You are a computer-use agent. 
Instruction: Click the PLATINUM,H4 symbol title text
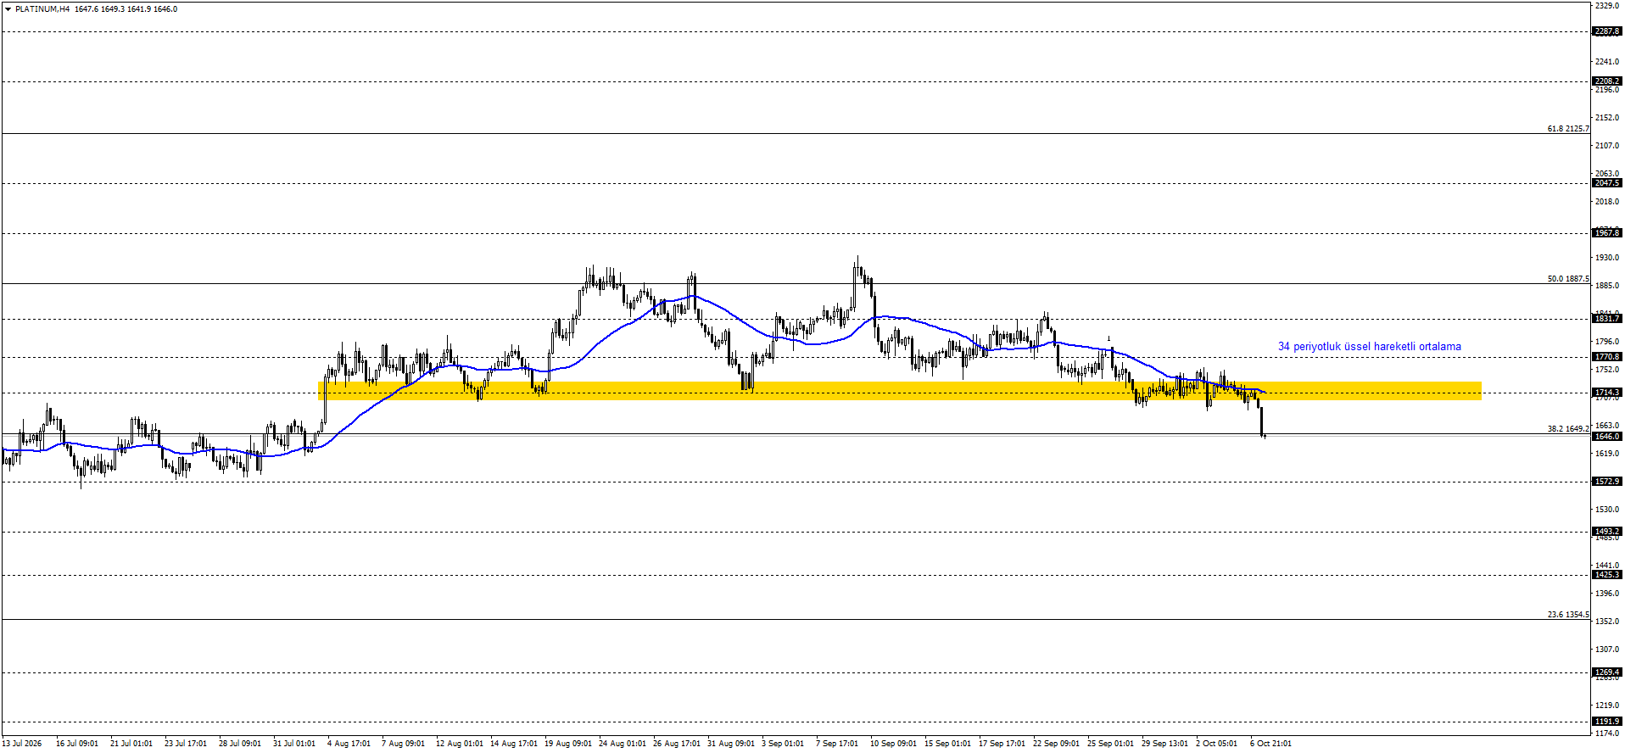[42, 9]
